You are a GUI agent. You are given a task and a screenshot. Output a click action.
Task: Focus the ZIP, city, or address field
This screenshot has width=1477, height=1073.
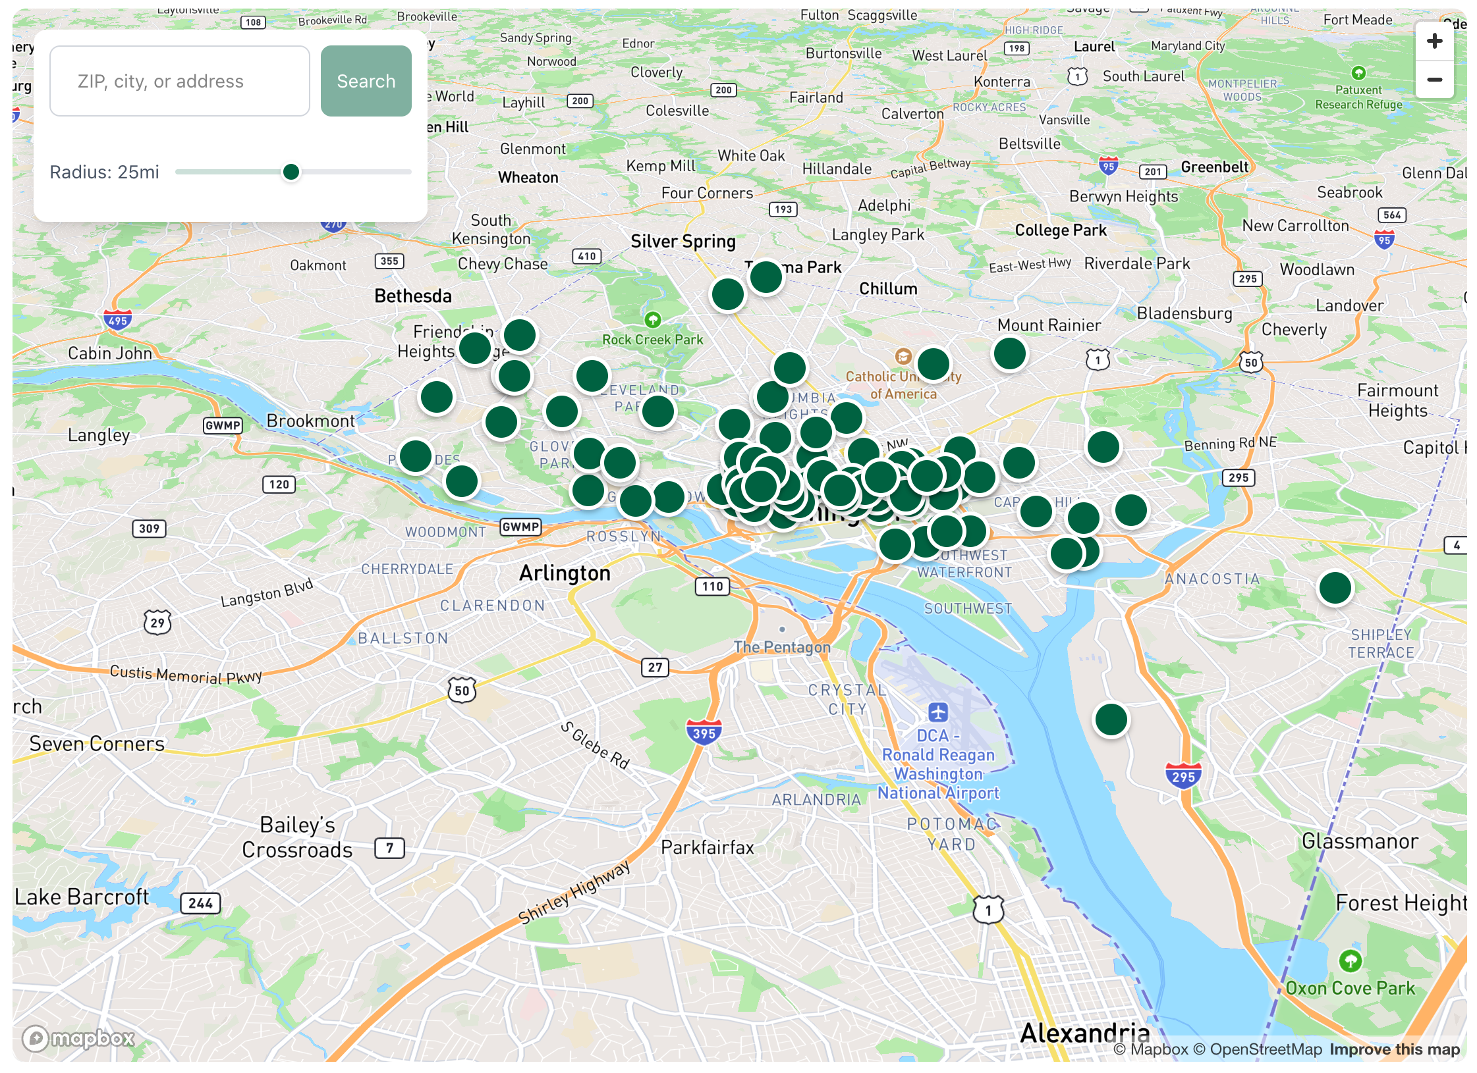tap(179, 81)
